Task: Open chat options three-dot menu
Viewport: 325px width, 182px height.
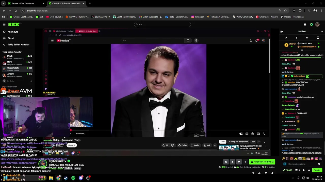Action: pos(322,32)
